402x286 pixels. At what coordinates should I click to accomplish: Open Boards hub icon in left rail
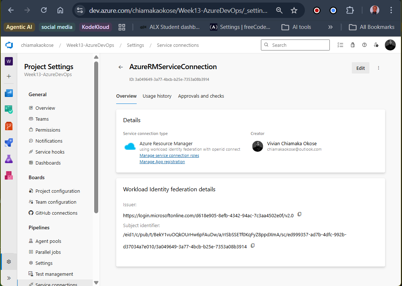coord(9,109)
